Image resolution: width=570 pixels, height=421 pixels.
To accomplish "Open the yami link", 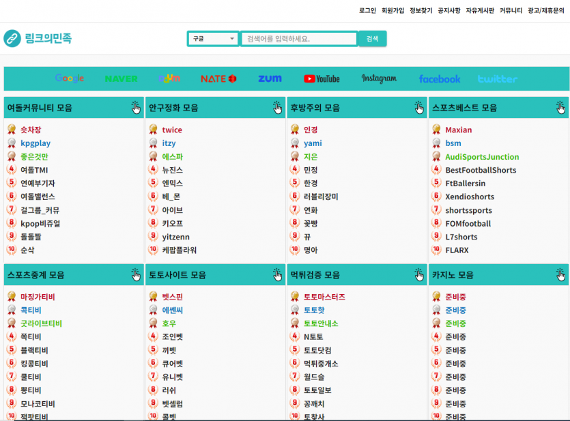I will 313,143.
